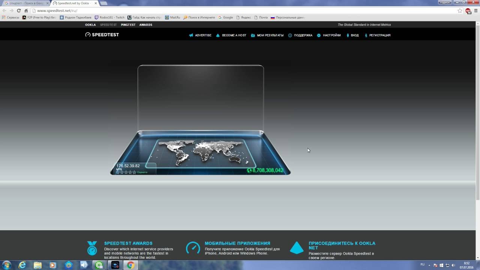Switch to Chrome in the taskbar
The width and height of the screenshot is (480, 270).
pos(130,265)
